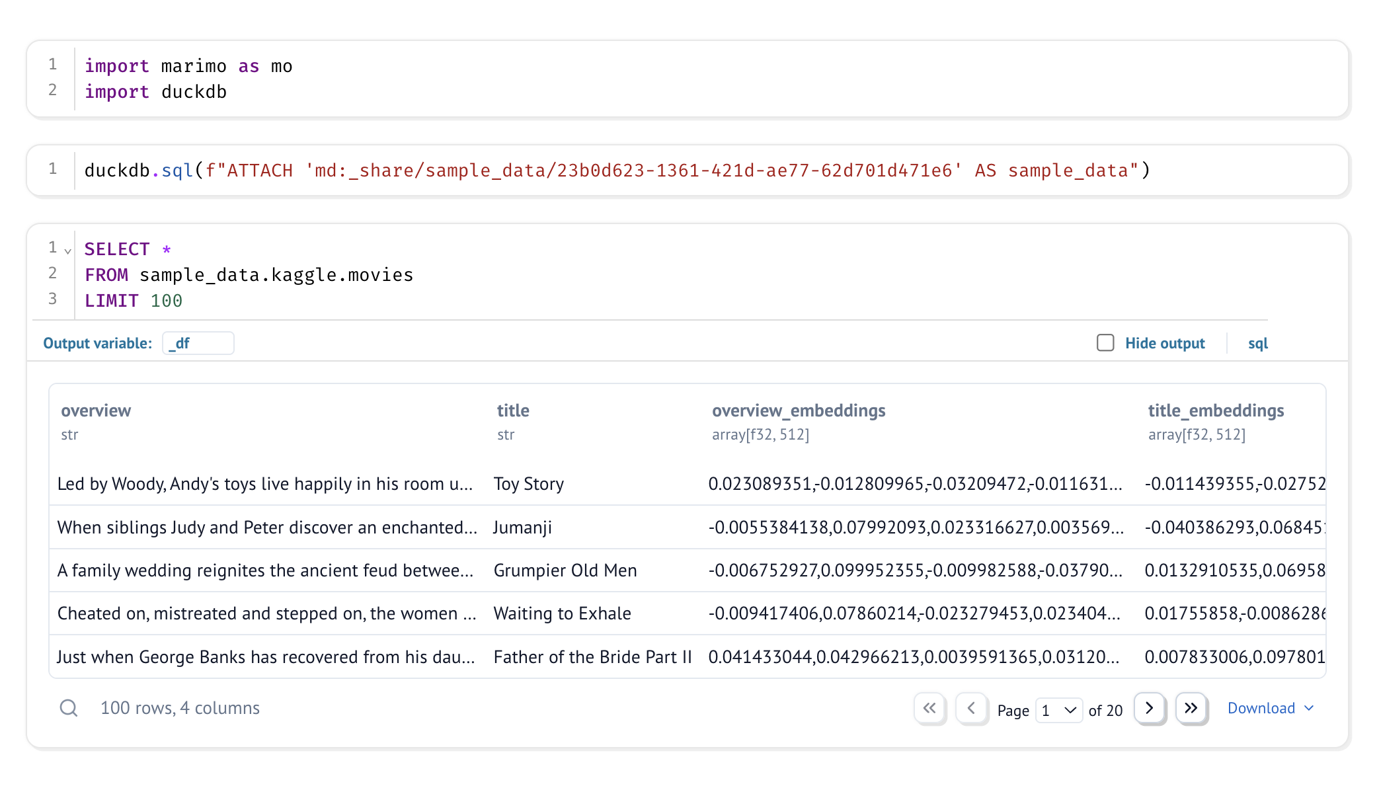Select the Jumanji title cell
Screen dimensions: 1379x788
point(522,528)
